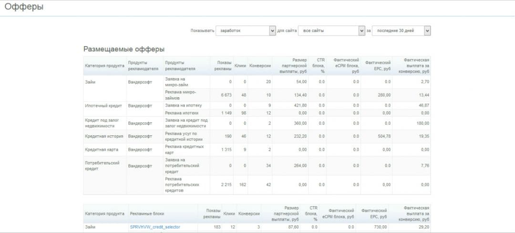This screenshot has height=233, width=515.
Task: Click the "Вандерсофт" cell in the Кредитная карта row
Action: tap(140, 150)
